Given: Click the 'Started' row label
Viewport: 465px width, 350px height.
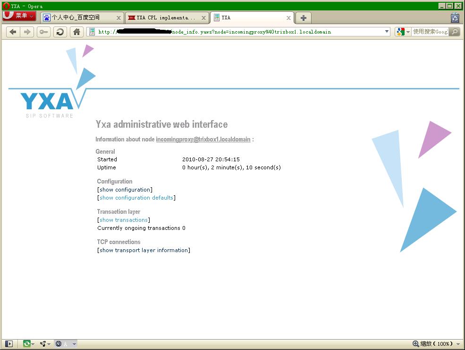Looking at the screenshot, I should (x=107, y=159).
